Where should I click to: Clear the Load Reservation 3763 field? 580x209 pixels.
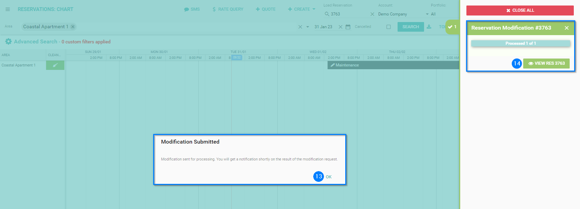tap(372, 14)
